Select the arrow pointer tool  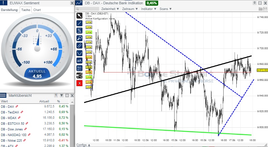click(79, 16)
